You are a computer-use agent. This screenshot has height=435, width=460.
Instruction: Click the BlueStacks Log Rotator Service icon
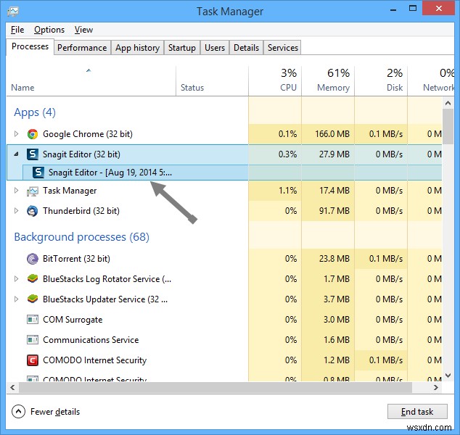(33, 279)
